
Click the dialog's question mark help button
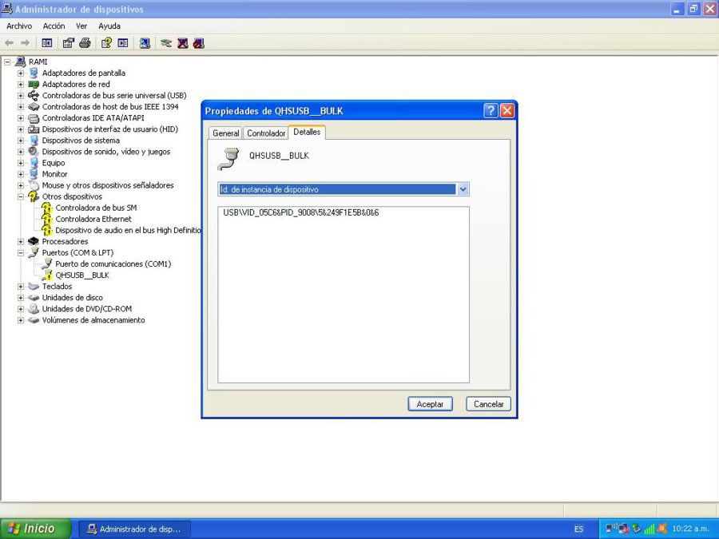pyautogui.click(x=491, y=110)
